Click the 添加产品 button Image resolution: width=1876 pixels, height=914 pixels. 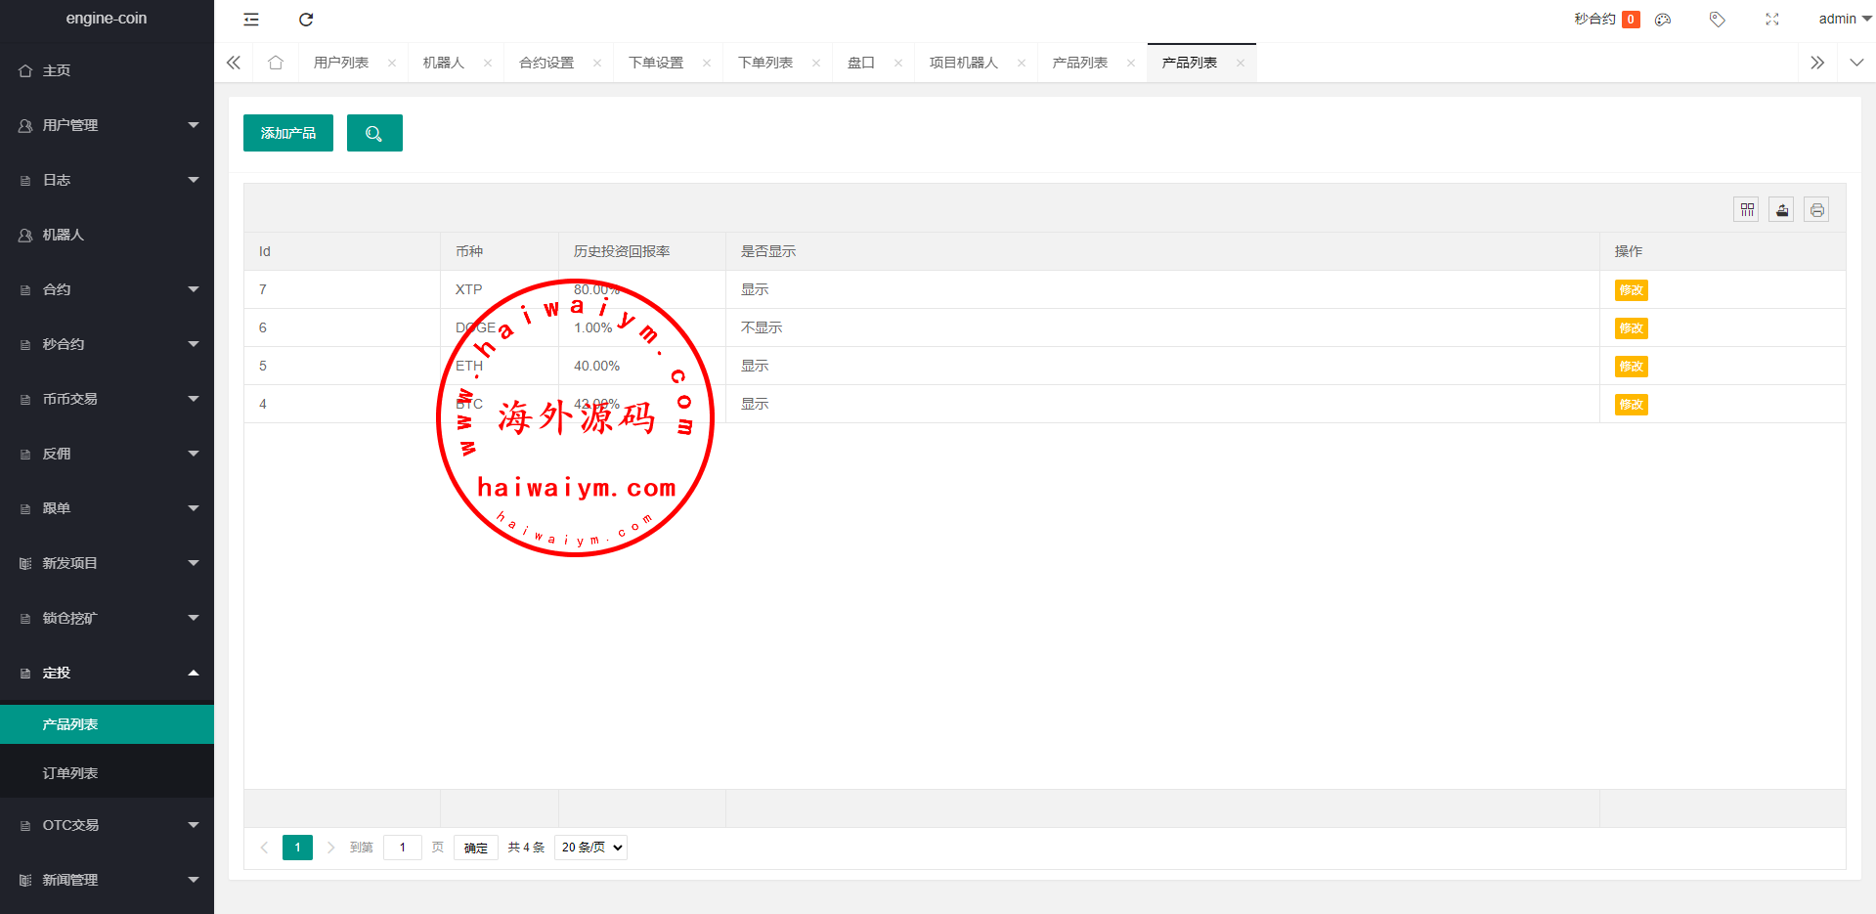pyautogui.click(x=288, y=133)
